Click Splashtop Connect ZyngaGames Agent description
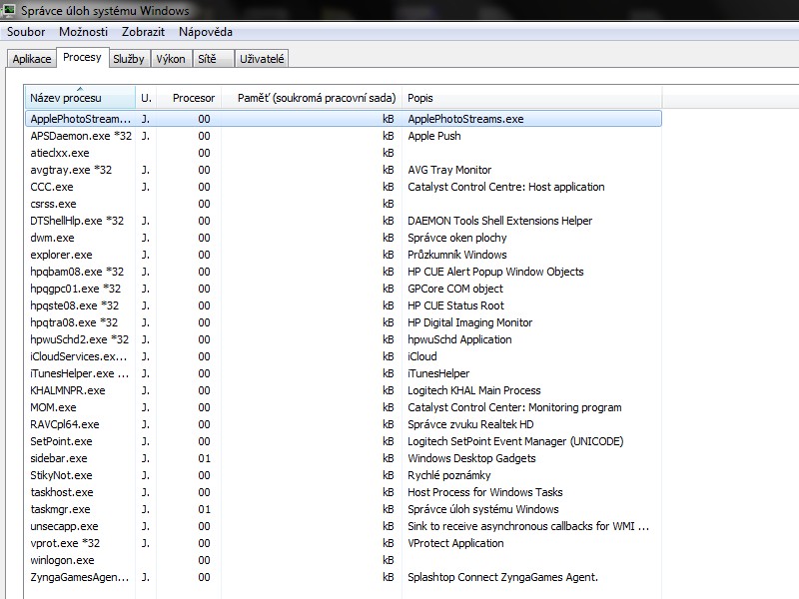 click(x=502, y=577)
